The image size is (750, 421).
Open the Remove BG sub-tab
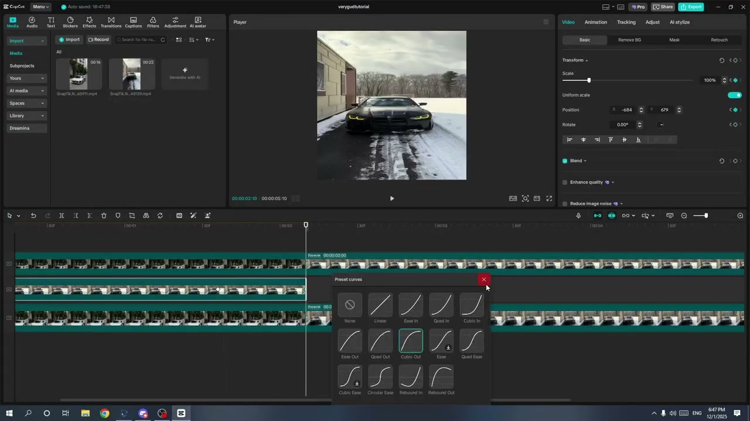tap(630, 40)
